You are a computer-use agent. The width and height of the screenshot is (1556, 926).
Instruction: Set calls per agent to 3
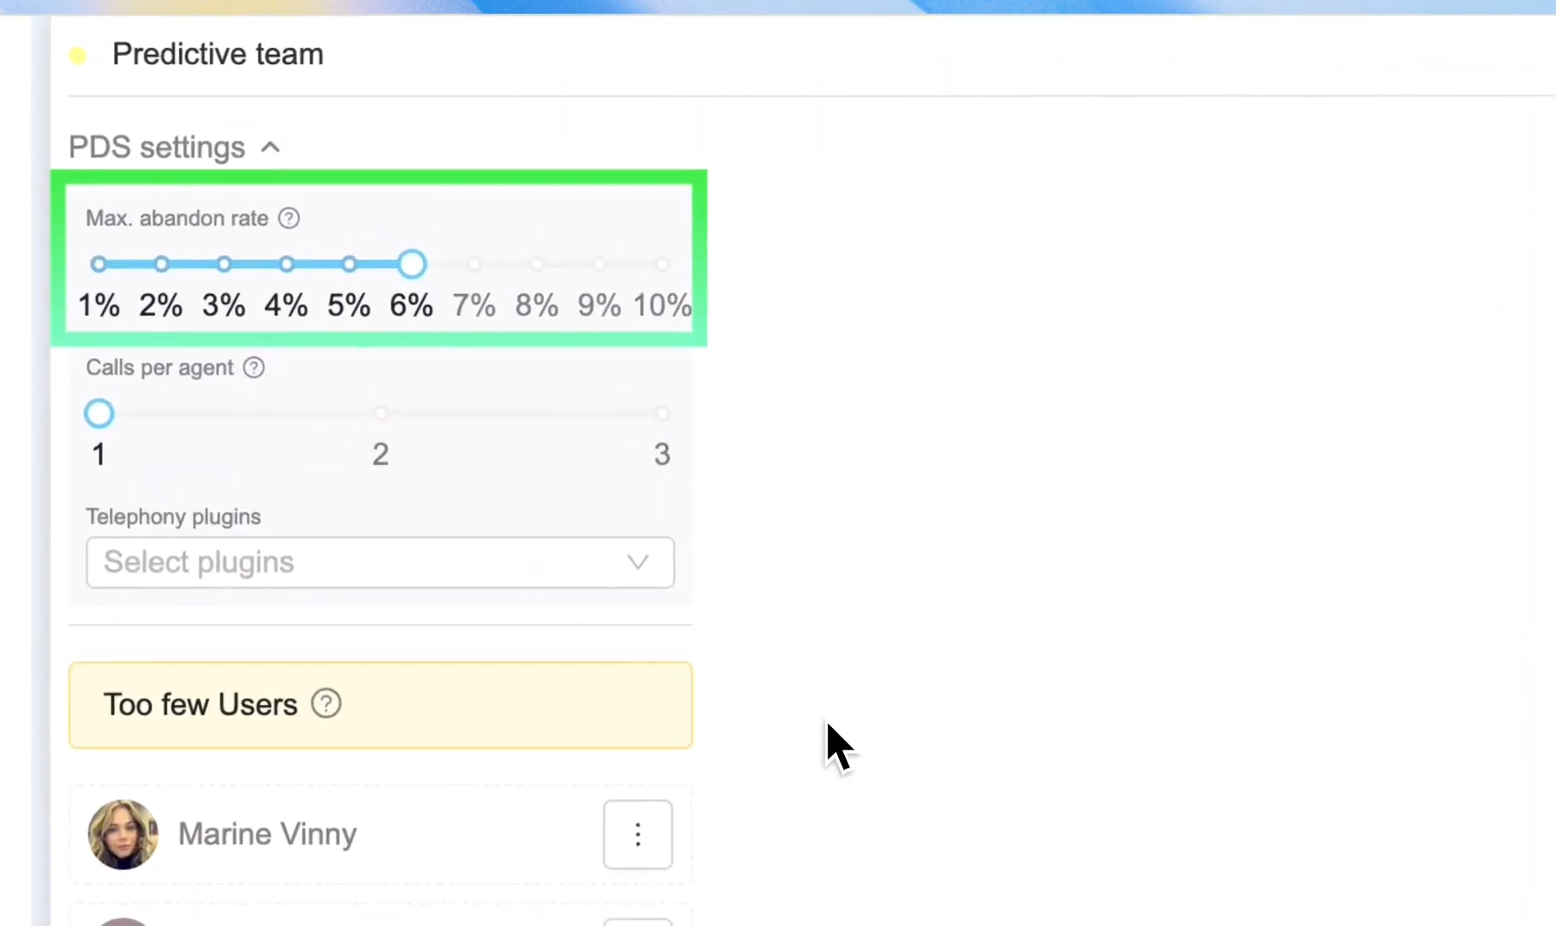coord(662,413)
